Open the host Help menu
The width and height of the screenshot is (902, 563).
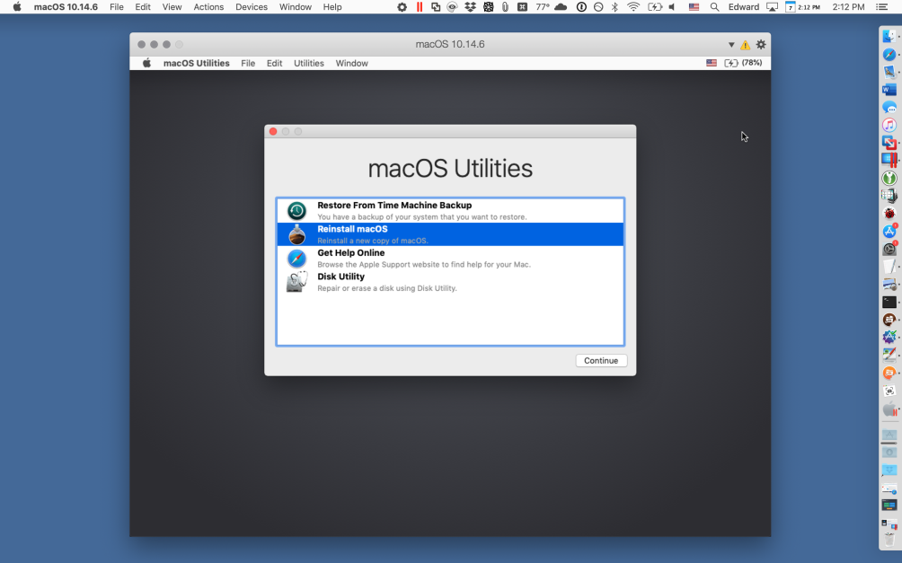(332, 7)
